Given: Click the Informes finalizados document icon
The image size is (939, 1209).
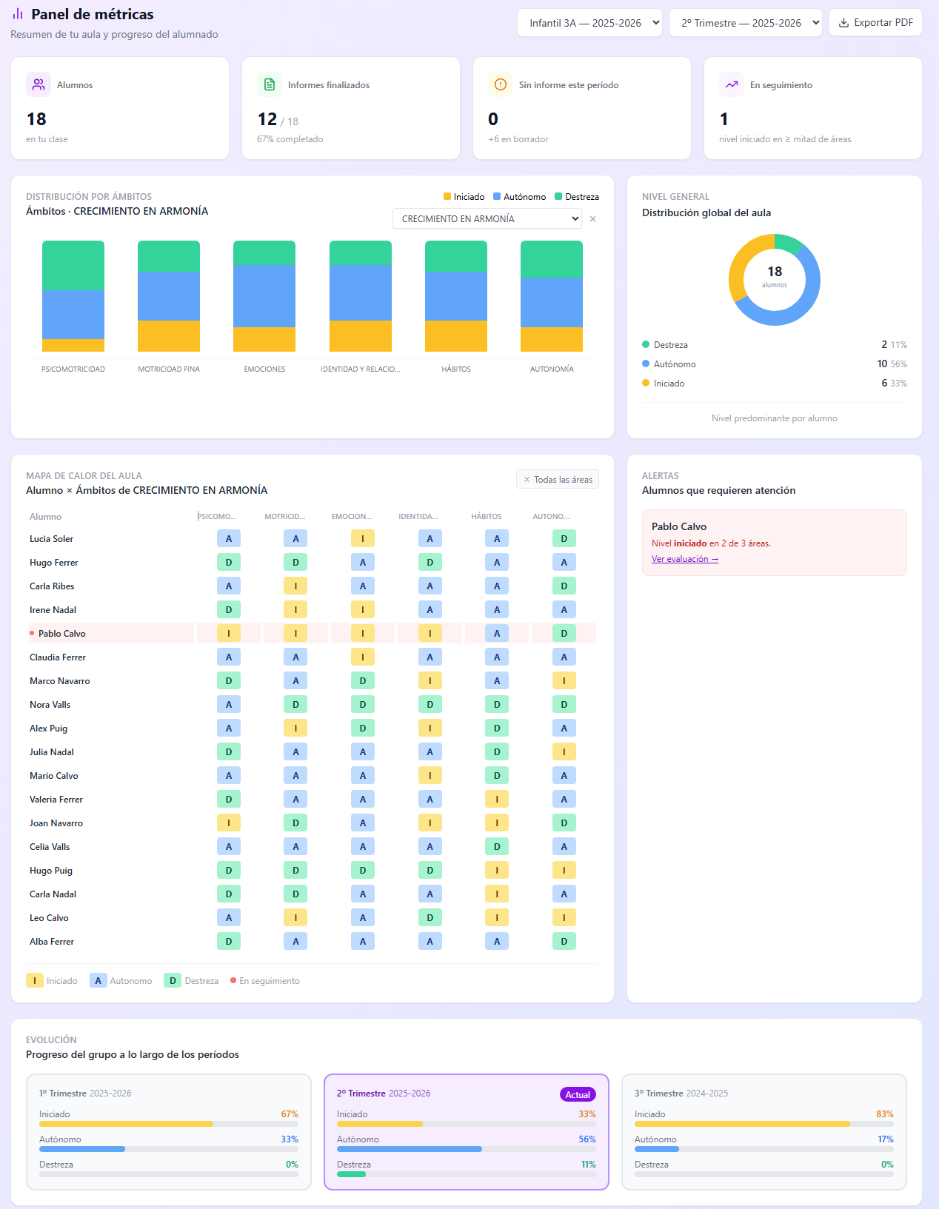Looking at the screenshot, I should click(270, 84).
